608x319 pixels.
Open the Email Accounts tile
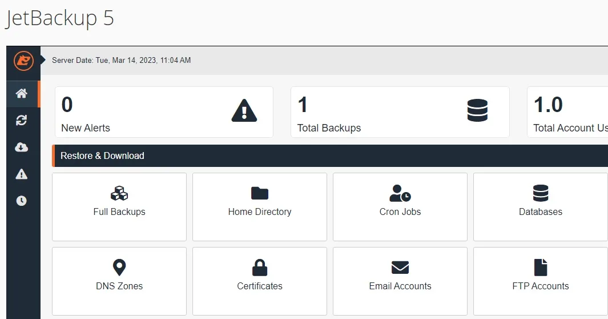[x=400, y=281]
